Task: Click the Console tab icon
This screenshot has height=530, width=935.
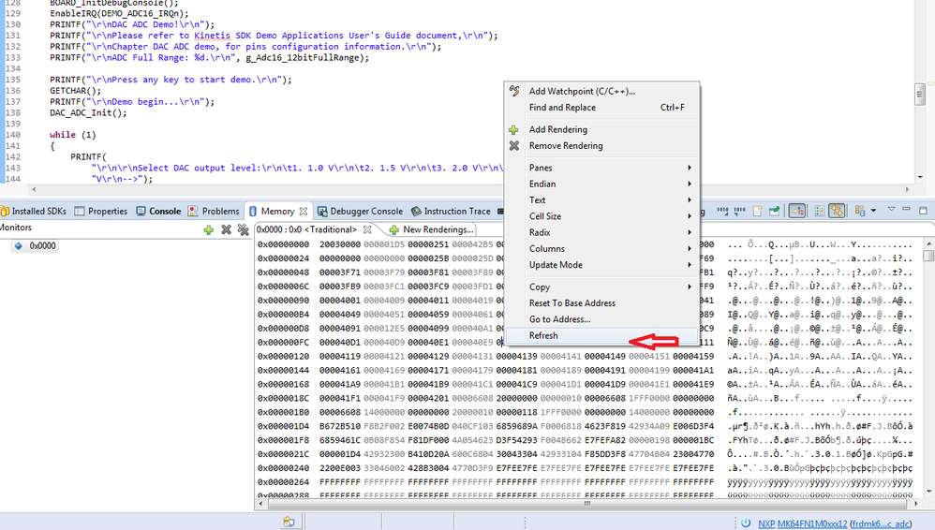Action: coord(141,211)
